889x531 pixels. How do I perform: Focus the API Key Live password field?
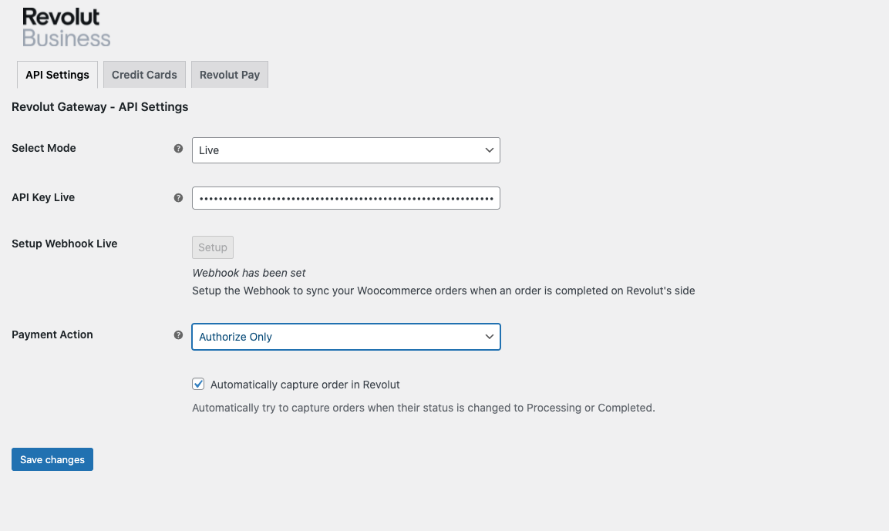pyautogui.click(x=345, y=198)
